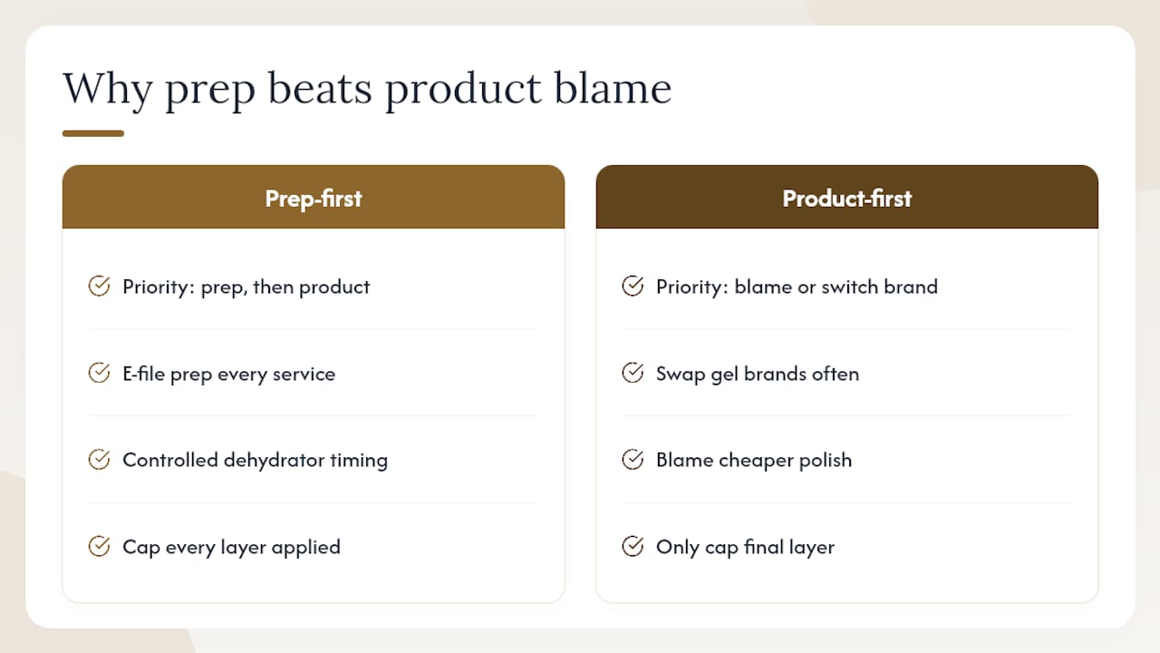Click check icon next to 'Only cap final layer'
The height and width of the screenshot is (653, 1160).
(633, 547)
